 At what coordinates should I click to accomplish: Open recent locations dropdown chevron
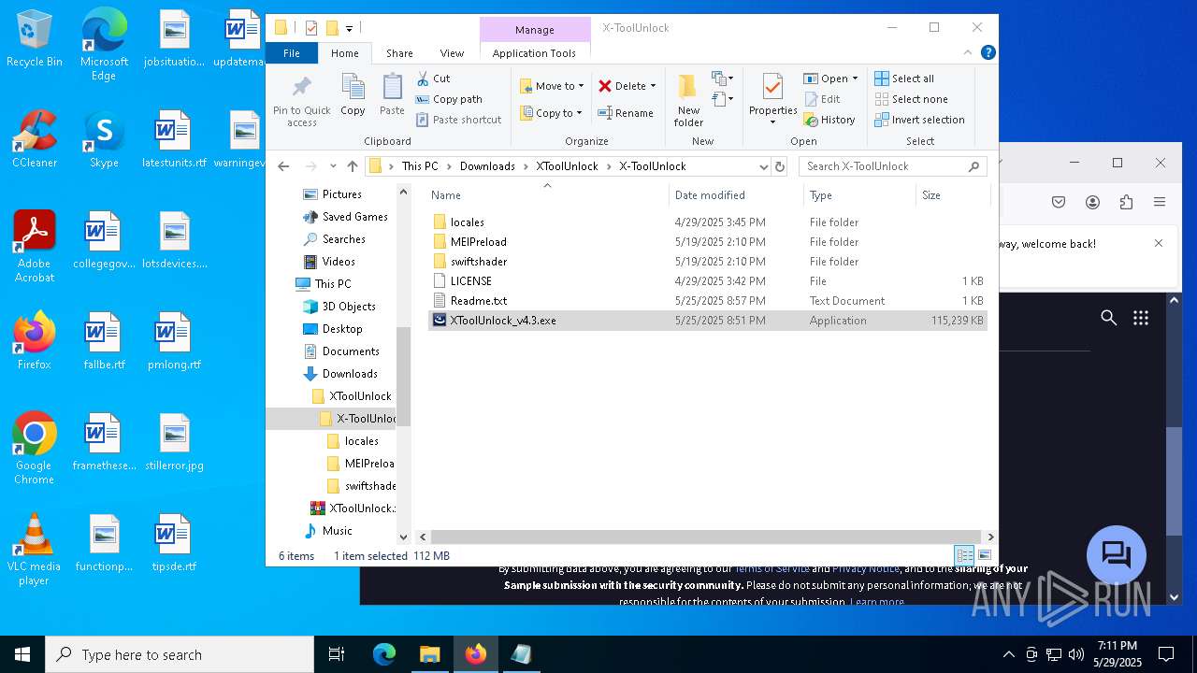tap(333, 166)
